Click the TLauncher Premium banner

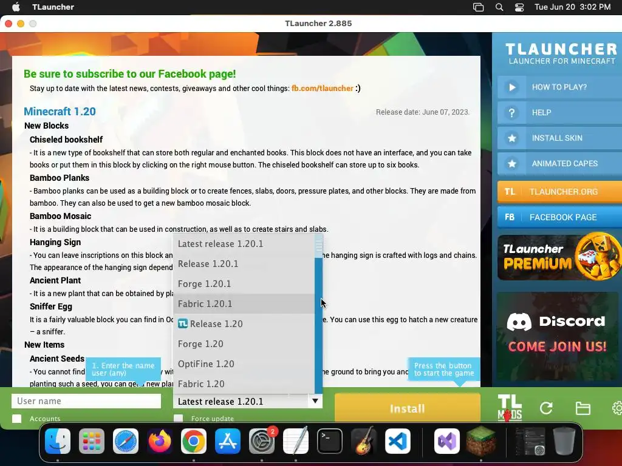pos(559,257)
